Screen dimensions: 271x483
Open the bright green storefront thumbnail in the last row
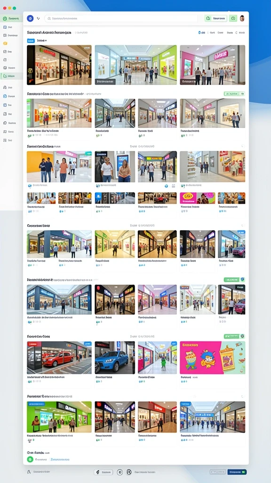point(59,417)
